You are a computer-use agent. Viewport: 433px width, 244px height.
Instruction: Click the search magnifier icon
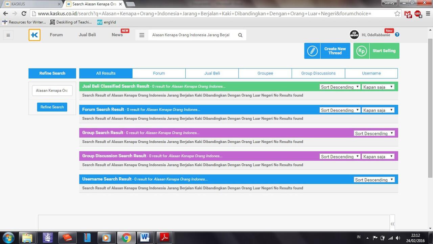tap(240, 35)
